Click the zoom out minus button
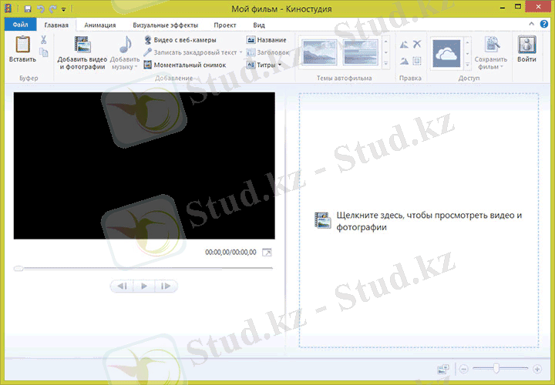This screenshot has width=555, height=385. click(464, 370)
